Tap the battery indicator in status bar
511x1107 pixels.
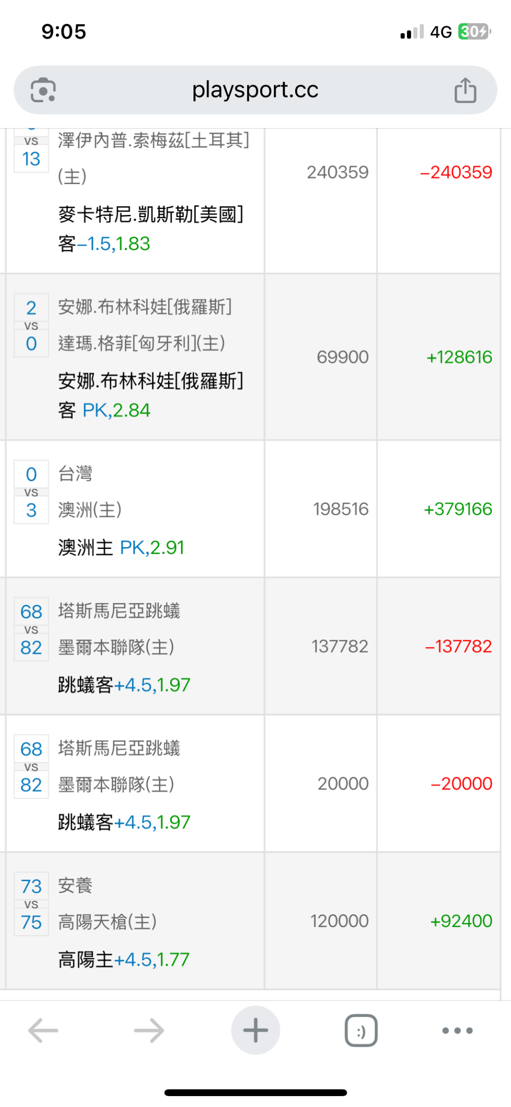click(x=475, y=32)
